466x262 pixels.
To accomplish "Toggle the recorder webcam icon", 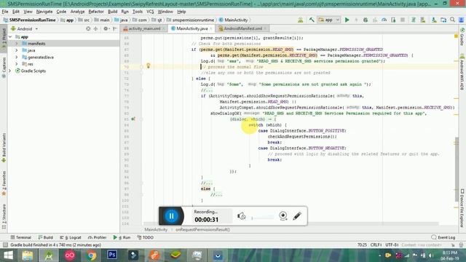I will pyautogui.click(x=283, y=216).
